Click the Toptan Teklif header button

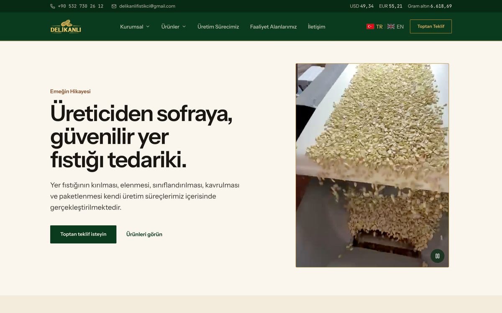click(x=431, y=26)
